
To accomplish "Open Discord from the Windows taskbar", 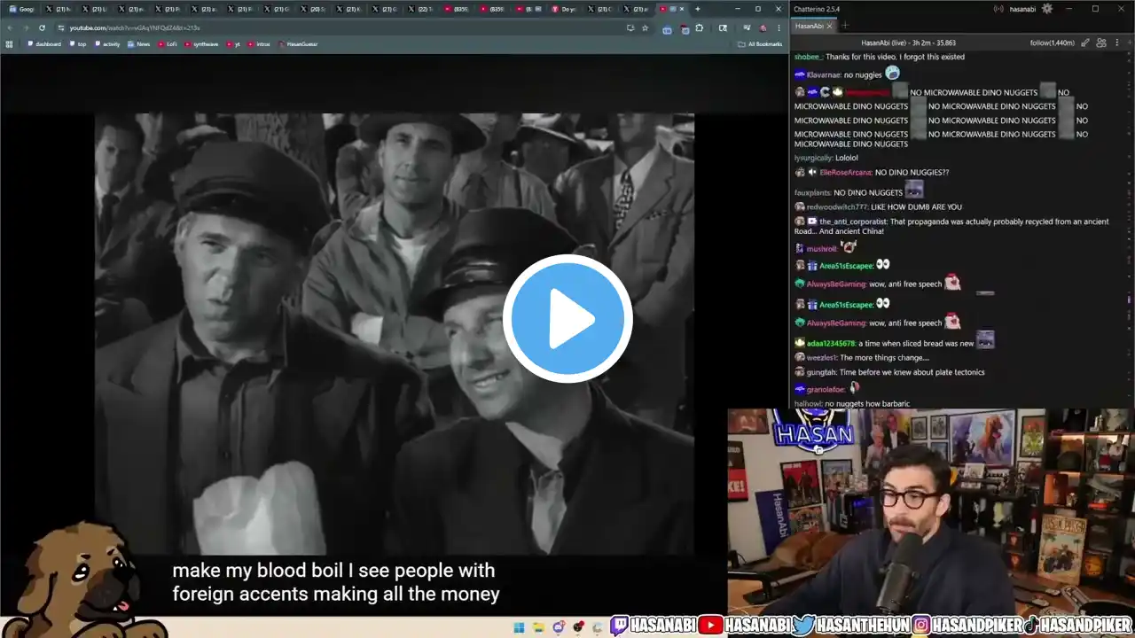I will click(559, 627).
